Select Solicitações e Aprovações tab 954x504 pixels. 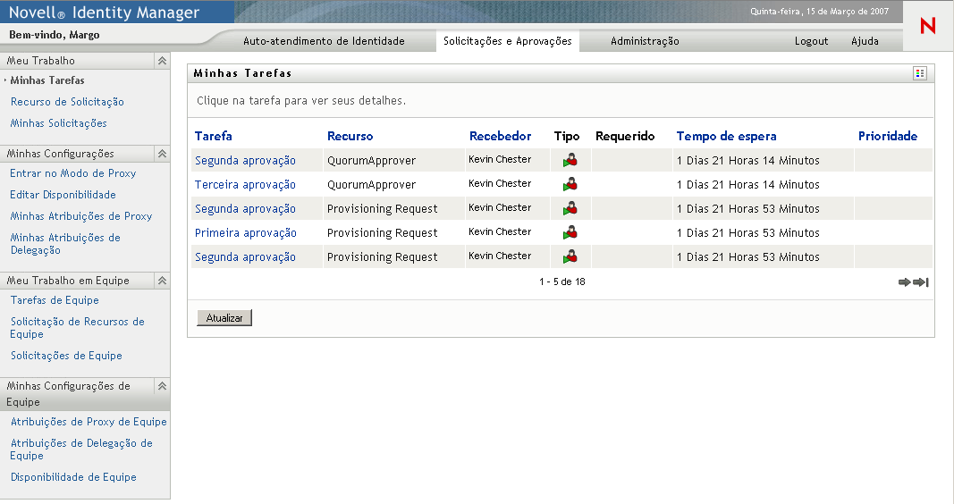tap(508, 41)
